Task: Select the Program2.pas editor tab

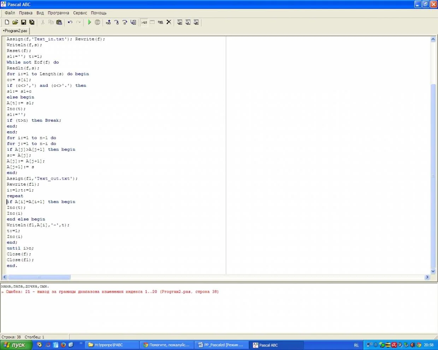Action: coord(15,31)
